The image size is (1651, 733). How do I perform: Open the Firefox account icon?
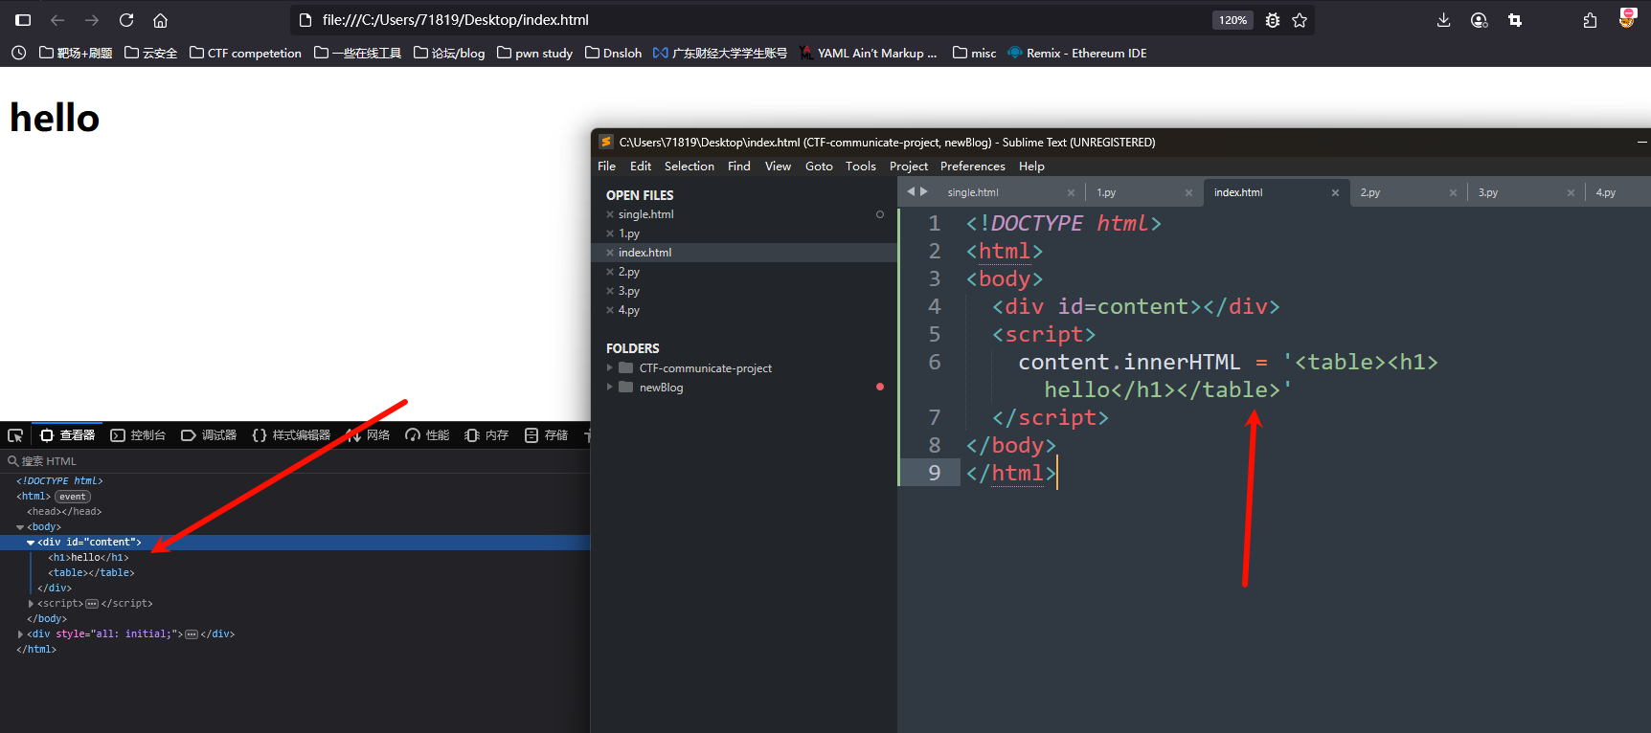click(1480, 20)
